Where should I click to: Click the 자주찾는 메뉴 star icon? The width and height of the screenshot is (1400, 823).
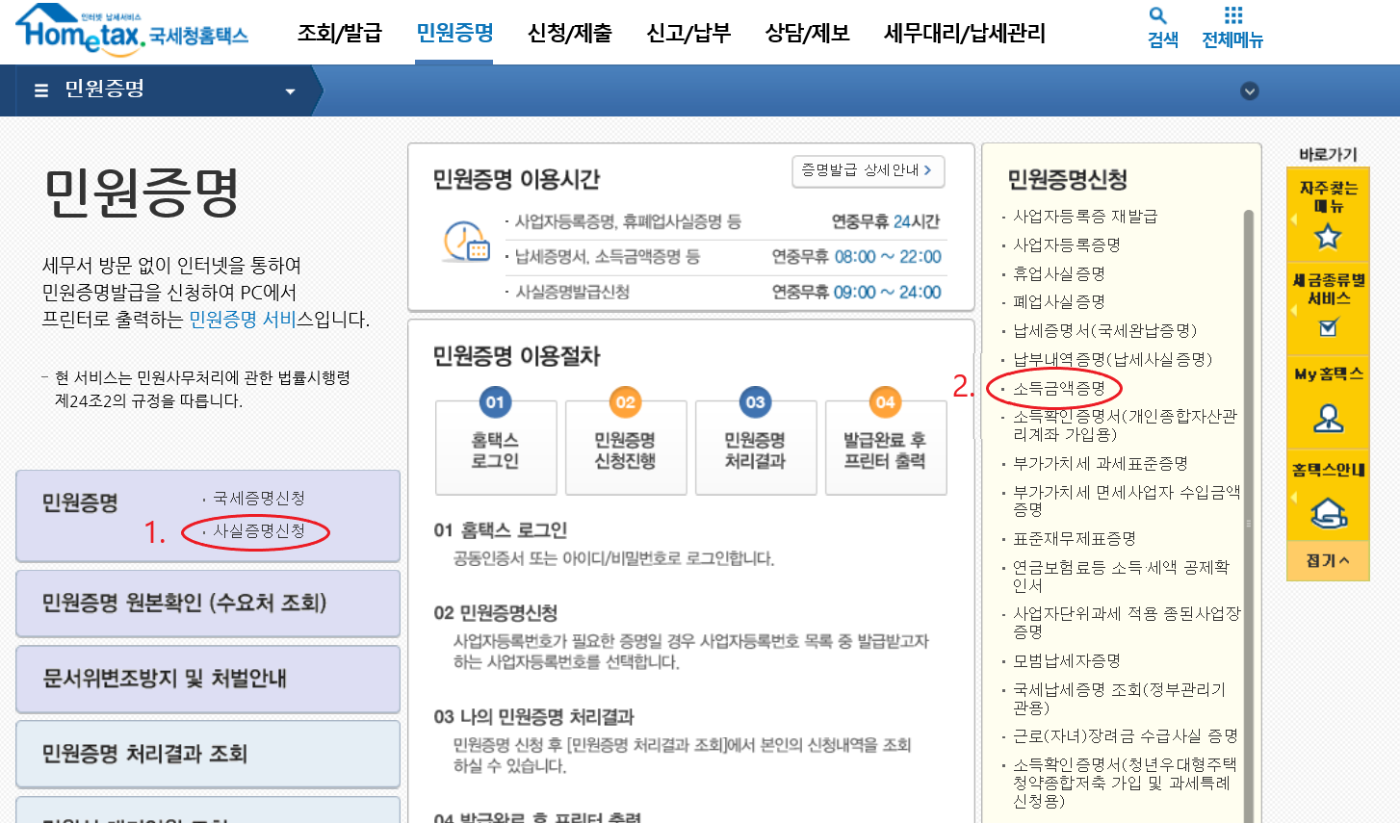click(x=1328, y=236)
